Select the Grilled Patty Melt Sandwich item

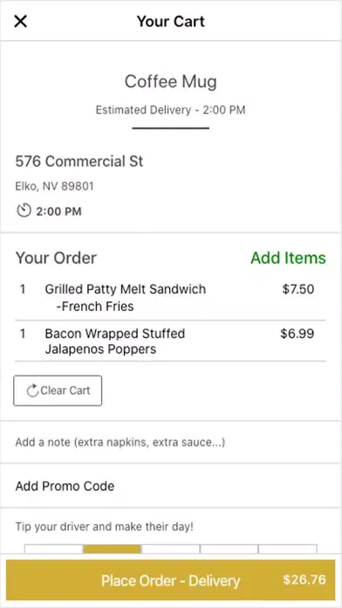125,289
